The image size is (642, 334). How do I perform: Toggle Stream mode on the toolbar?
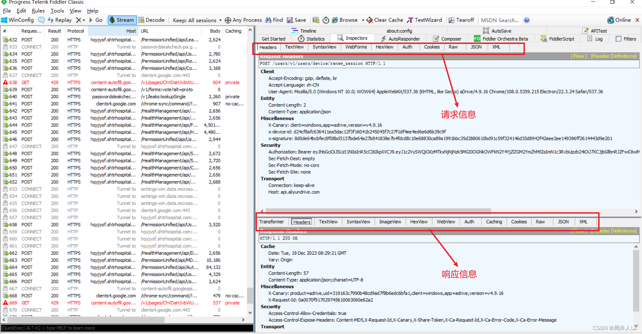pos(122,20)
